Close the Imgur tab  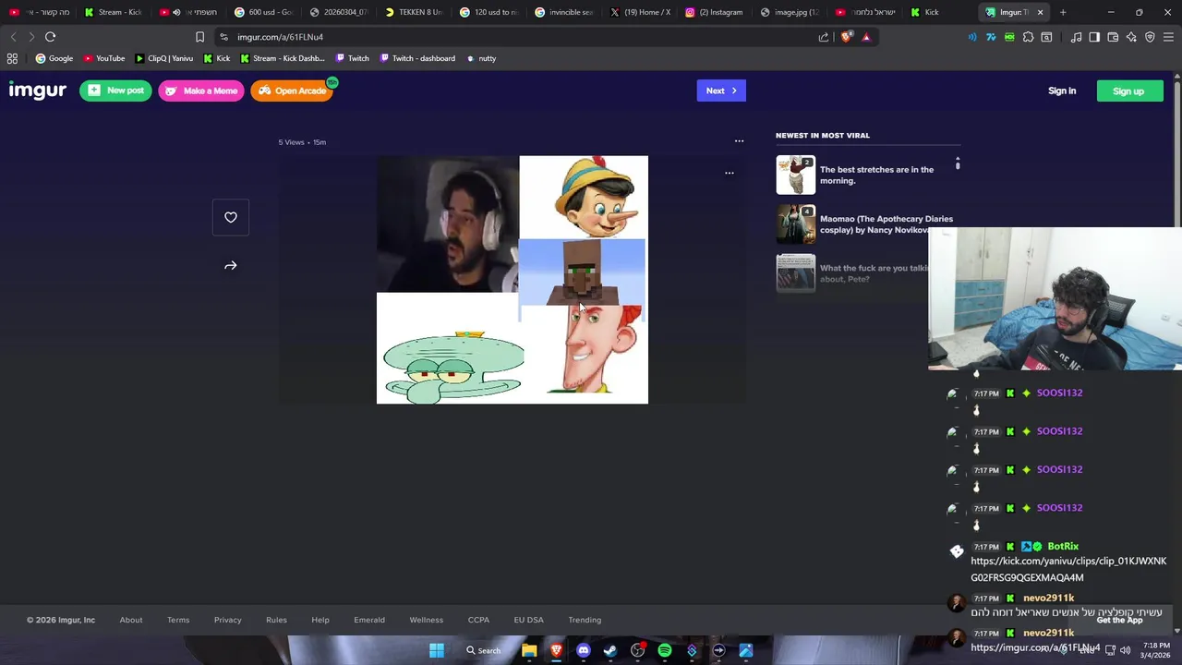1040,12
